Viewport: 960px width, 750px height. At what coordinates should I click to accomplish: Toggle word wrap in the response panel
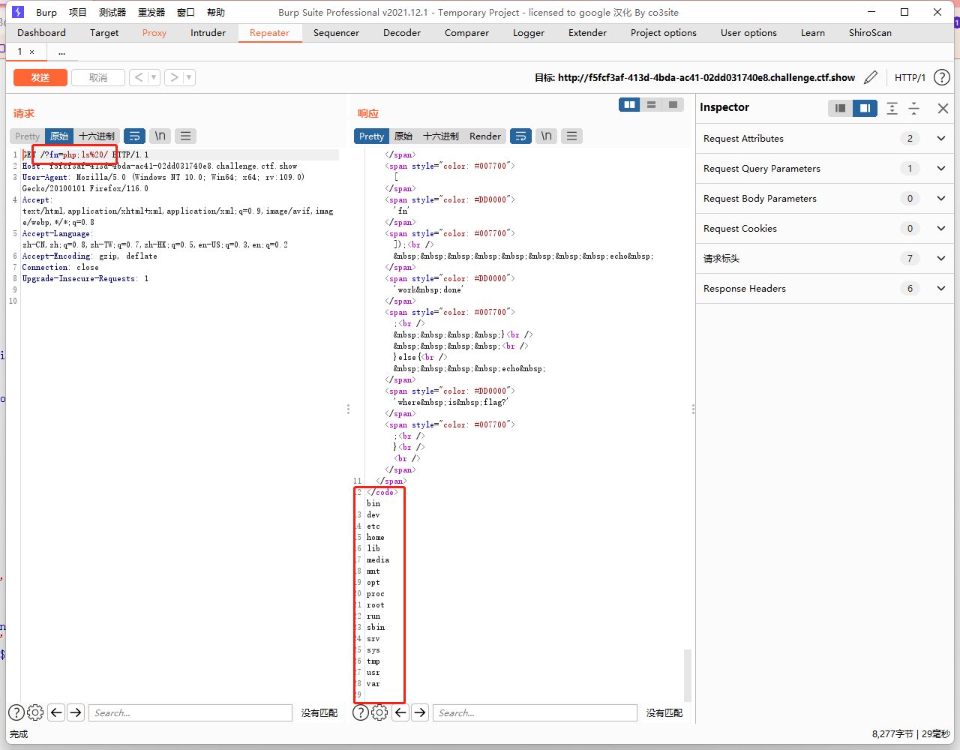[x=520, y=136]
